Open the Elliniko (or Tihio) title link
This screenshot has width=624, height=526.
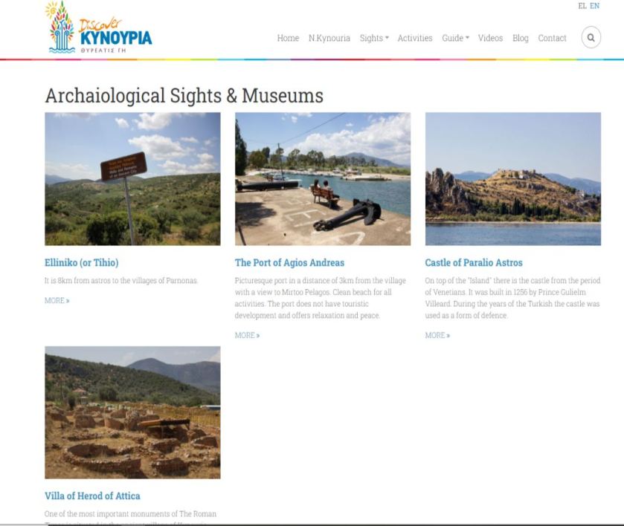coord(82,263)
